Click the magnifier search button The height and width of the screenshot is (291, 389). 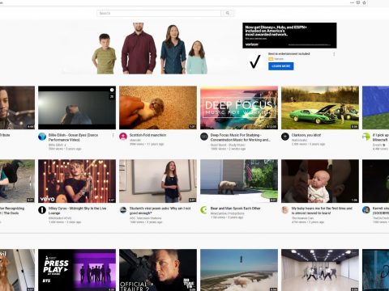(x=228, y=13)
